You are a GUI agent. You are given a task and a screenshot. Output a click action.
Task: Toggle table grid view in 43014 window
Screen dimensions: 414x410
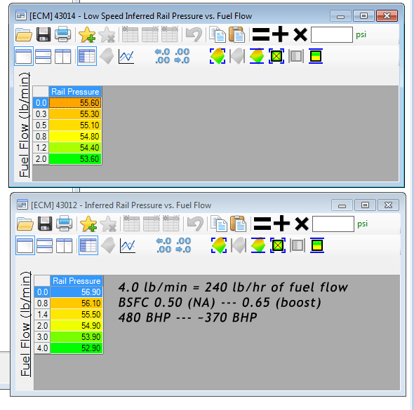pos(87,56)
